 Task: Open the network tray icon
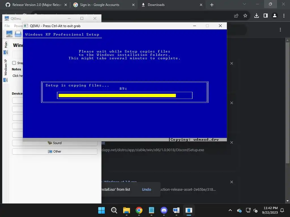[x=248, y=210]
